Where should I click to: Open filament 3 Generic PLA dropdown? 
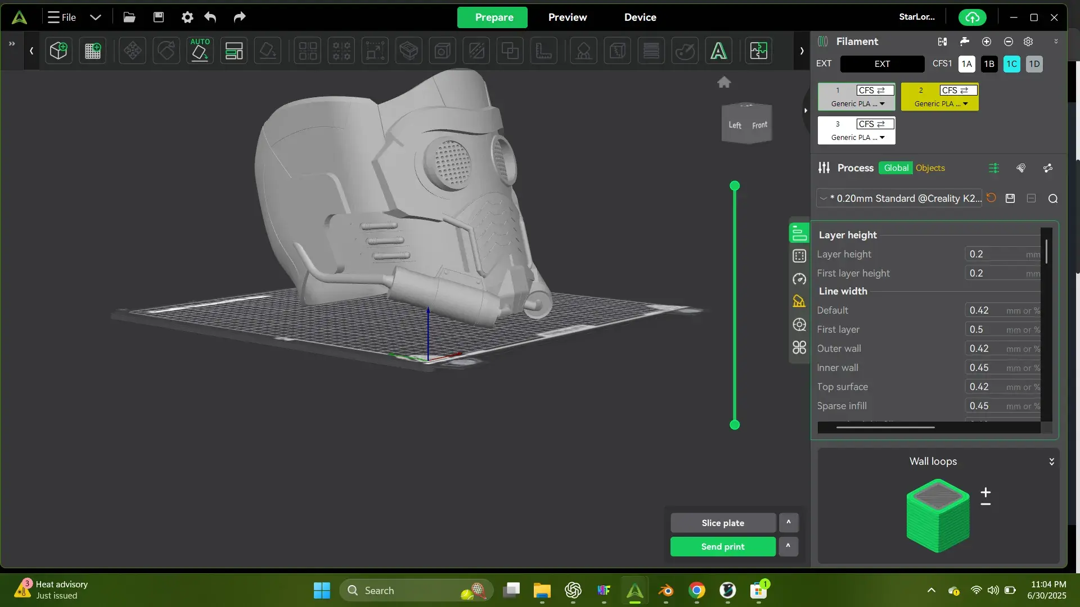[858, 138]
